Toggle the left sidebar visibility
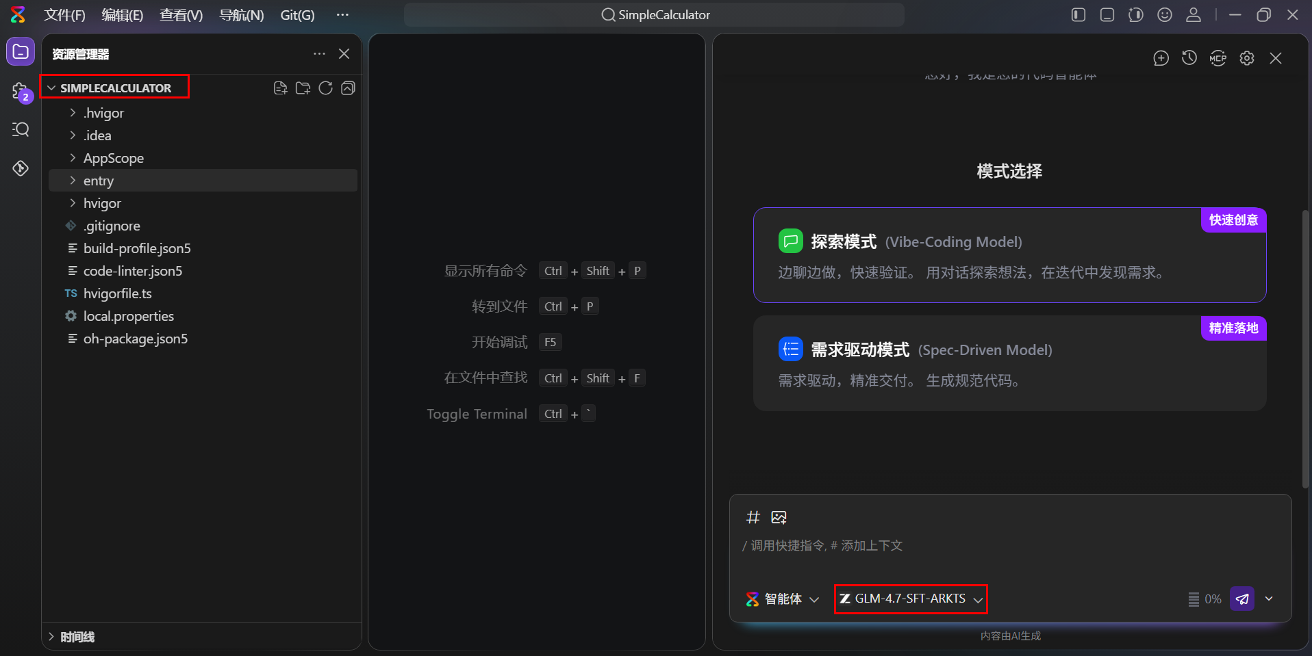Viewport: 1312px width, 656px height. pyautogui.click(x=1078, y=14)
